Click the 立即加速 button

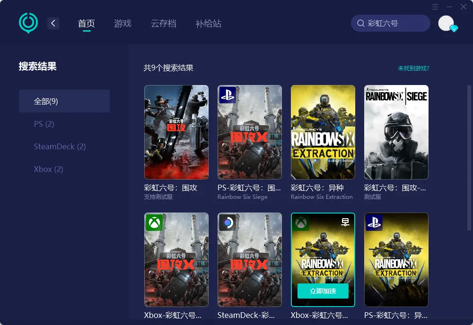(x=323, y=291)
